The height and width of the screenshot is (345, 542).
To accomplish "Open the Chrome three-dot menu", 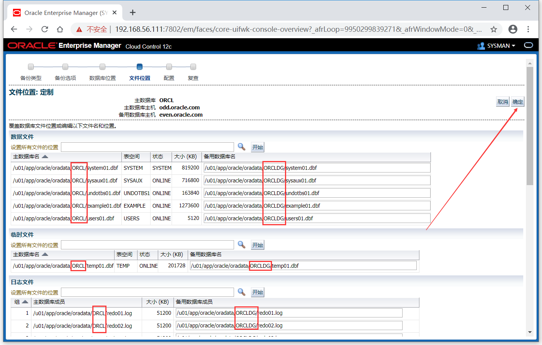I will pos(528,29).
